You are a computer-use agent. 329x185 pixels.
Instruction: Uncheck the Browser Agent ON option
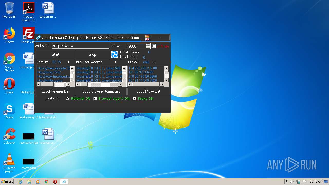tap(95, 98)
